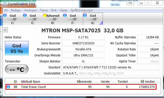This screenshot has width=164, height=98.
Task: Click the temperature display button
Action: (17, 69)
